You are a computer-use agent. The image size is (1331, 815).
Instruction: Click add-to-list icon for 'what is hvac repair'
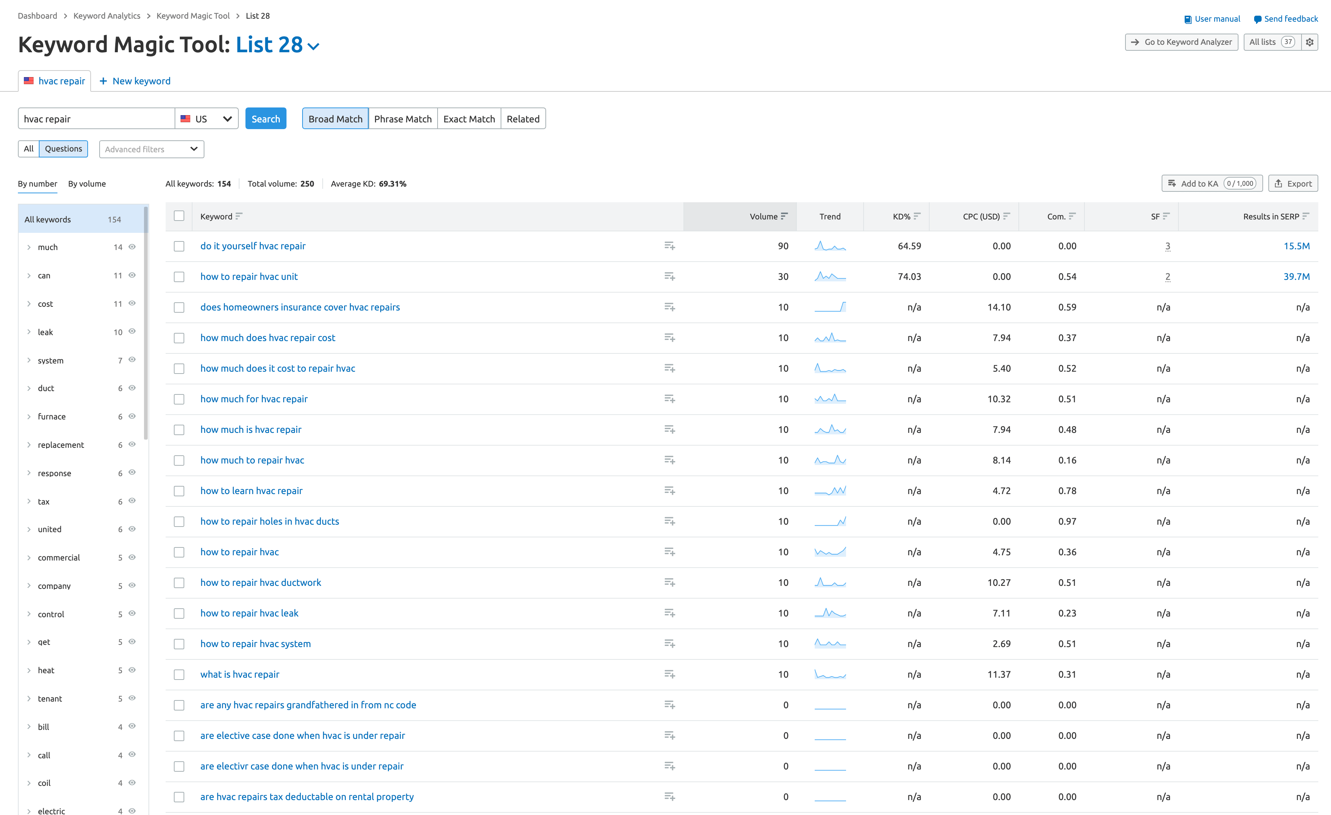point(669,674)
